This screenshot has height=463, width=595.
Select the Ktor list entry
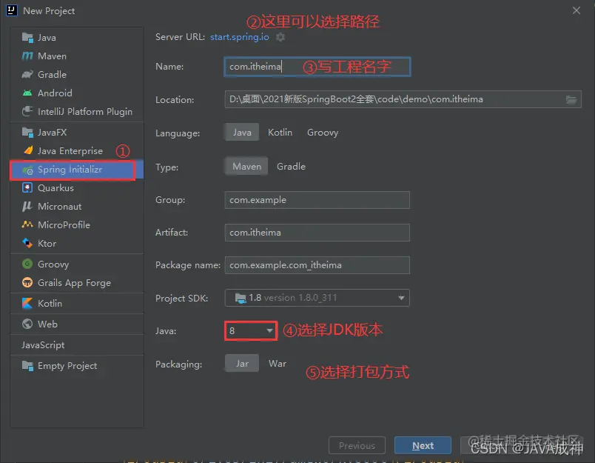(x=77, y=243)
